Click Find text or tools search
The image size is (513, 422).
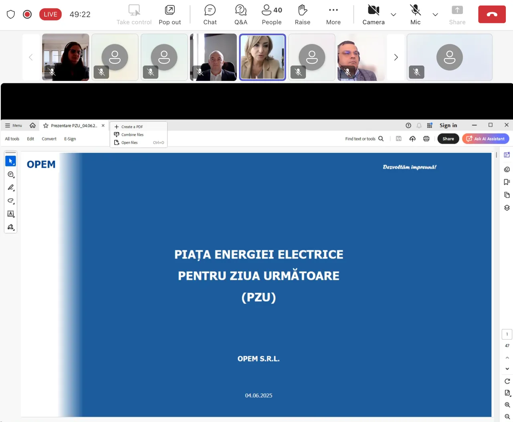pos(364,139)
